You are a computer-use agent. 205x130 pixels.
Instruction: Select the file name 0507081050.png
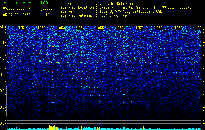point(17,8)
